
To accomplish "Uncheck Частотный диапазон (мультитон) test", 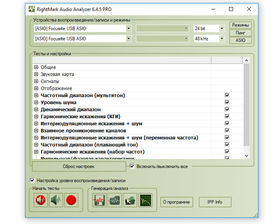I will (x=227, y=95).
